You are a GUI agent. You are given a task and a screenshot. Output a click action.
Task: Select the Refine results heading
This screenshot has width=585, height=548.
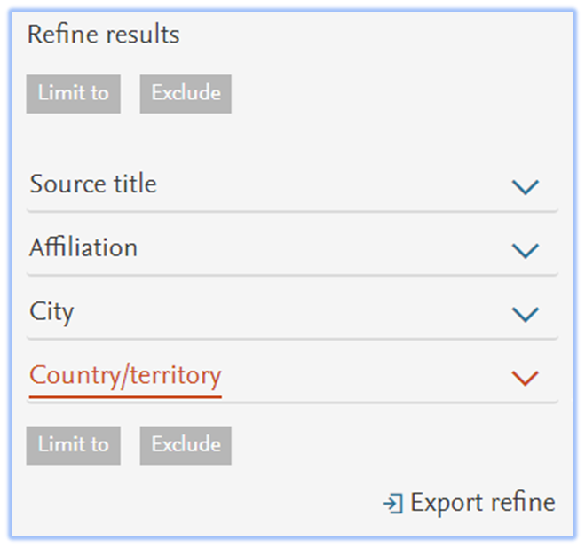tap(104, 35)
